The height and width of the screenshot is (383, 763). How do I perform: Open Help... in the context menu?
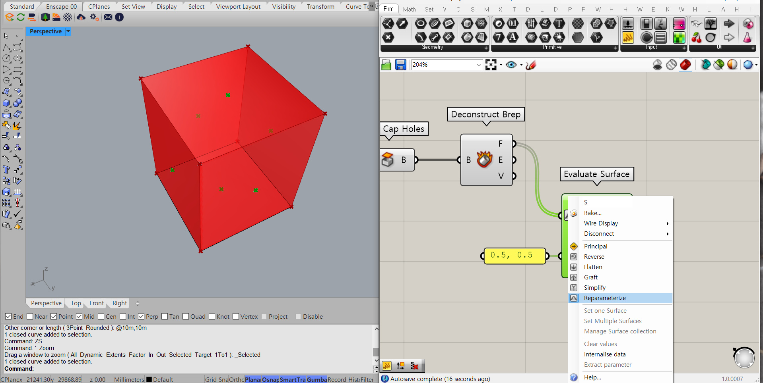click(620, 377)
